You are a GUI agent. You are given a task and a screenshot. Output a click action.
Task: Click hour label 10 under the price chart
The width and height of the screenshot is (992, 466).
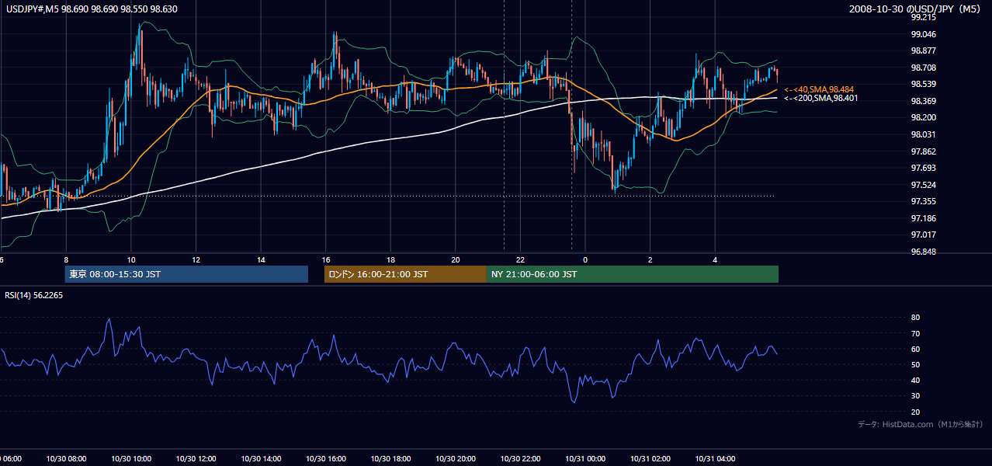coord(131,259)
